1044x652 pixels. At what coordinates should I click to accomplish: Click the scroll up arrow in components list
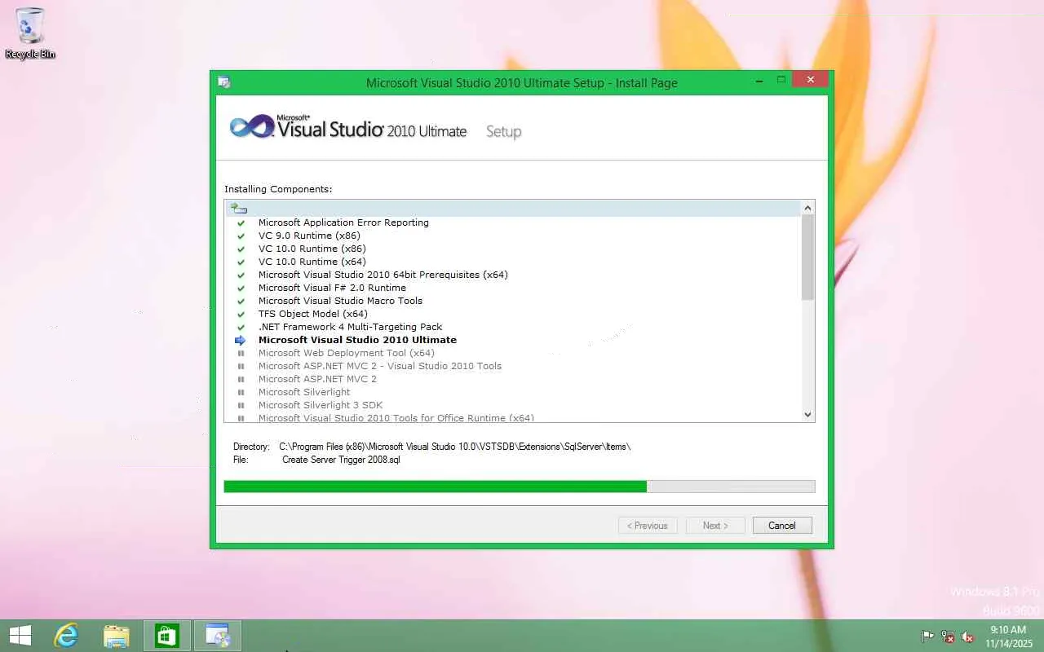pyautogui.click(x=807, y=208)
